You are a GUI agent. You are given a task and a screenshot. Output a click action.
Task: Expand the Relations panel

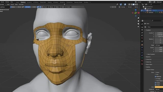tap(148, 57)
